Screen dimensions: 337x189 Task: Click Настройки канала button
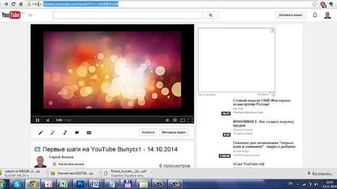68,164
